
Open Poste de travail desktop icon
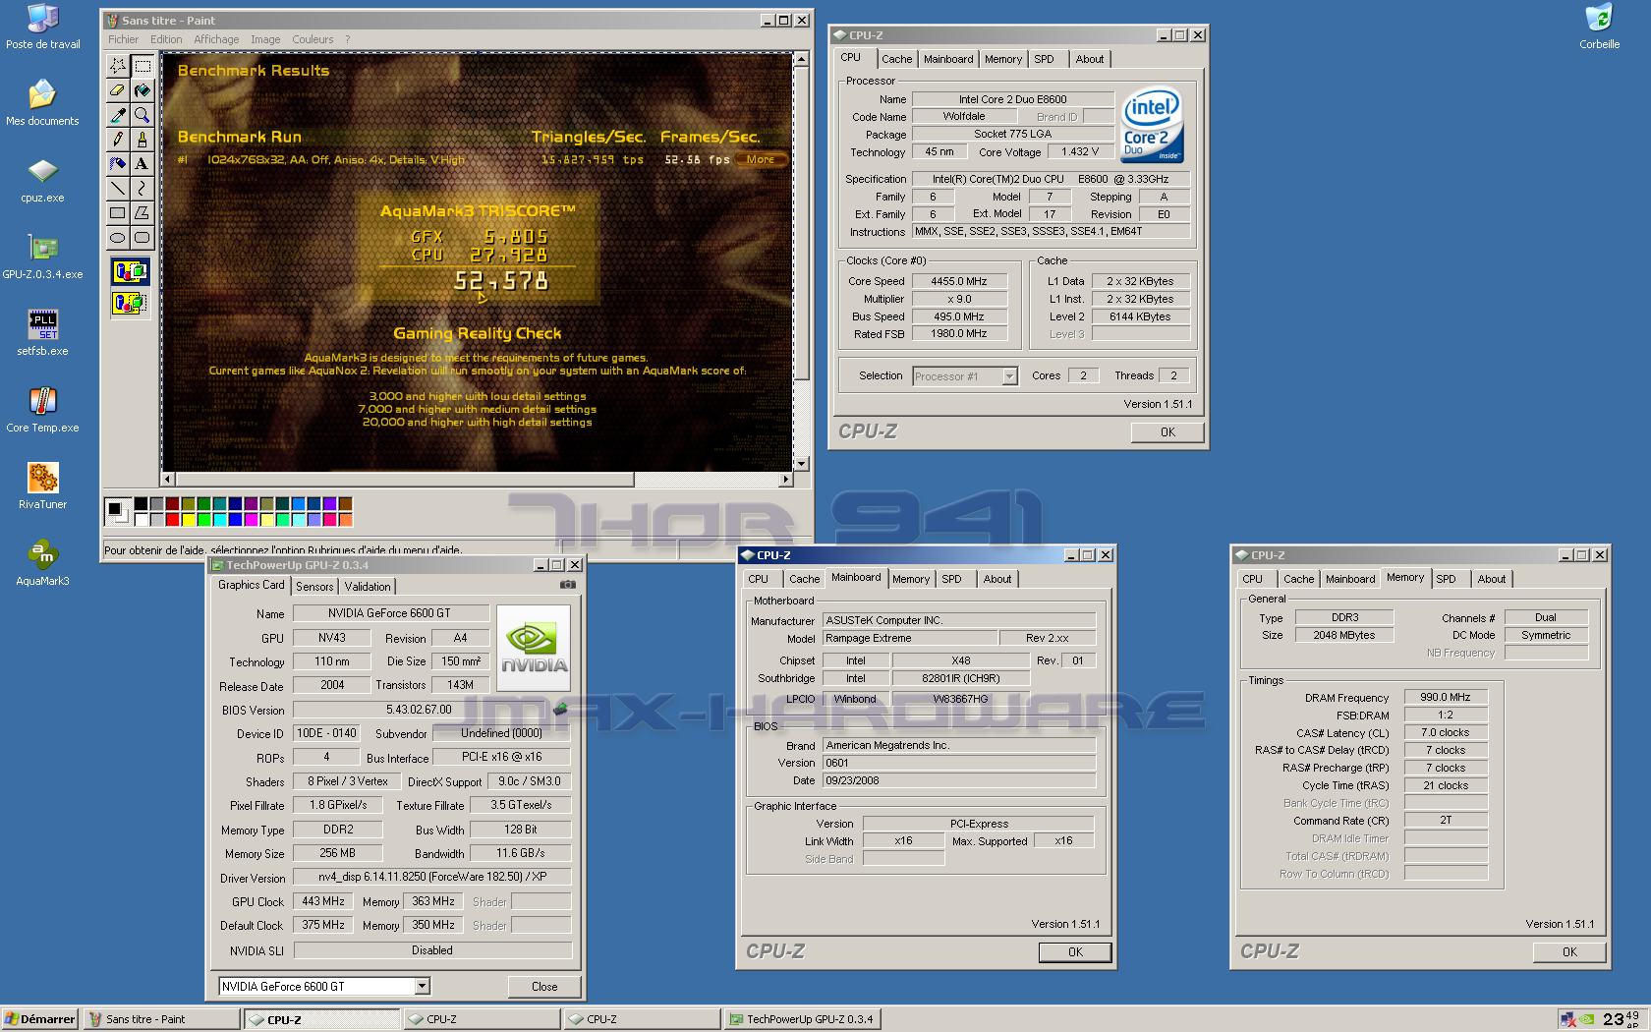(x=42, y=27)
